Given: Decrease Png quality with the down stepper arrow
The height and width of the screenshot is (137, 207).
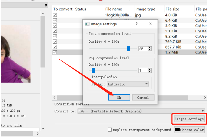Looking at the screenshot, I should click(149, 71).
